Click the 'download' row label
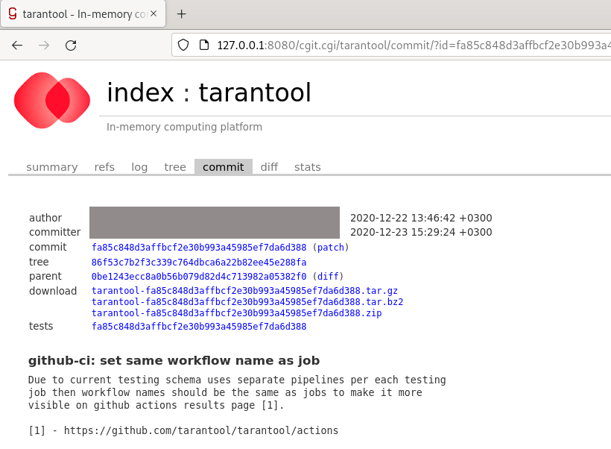This screenshot has width=611, height=449. click(53, 291)
